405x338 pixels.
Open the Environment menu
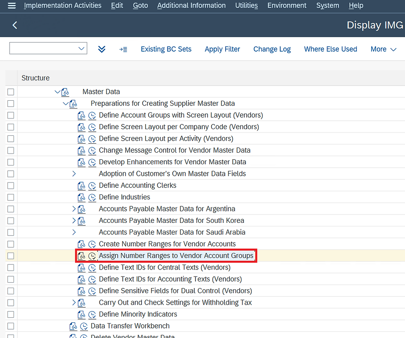tap(287, 5)
